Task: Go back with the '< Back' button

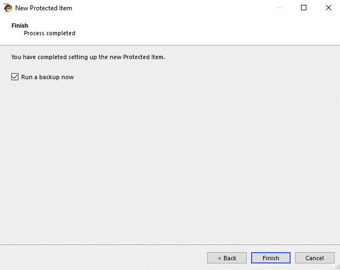Action: (227, 258)
